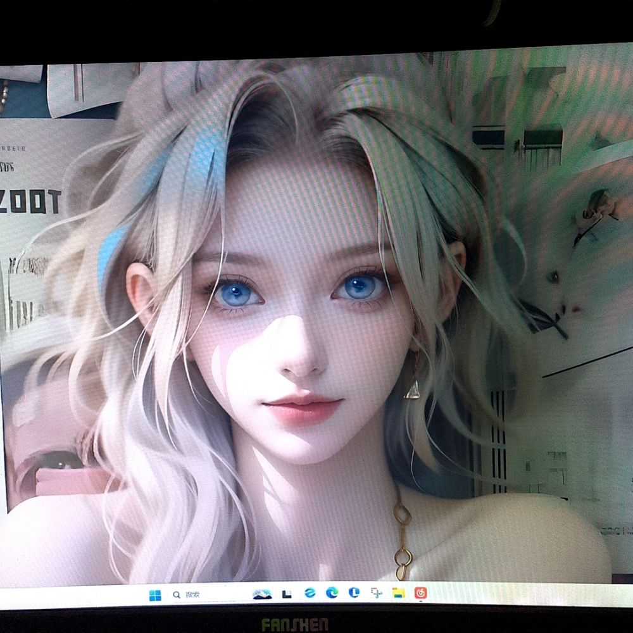Open the Windows Start menu

click(x=155, y=595)
